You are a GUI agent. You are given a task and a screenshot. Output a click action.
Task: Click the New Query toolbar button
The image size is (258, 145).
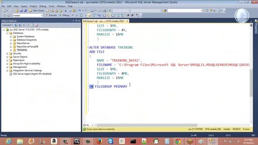[37, 10]
